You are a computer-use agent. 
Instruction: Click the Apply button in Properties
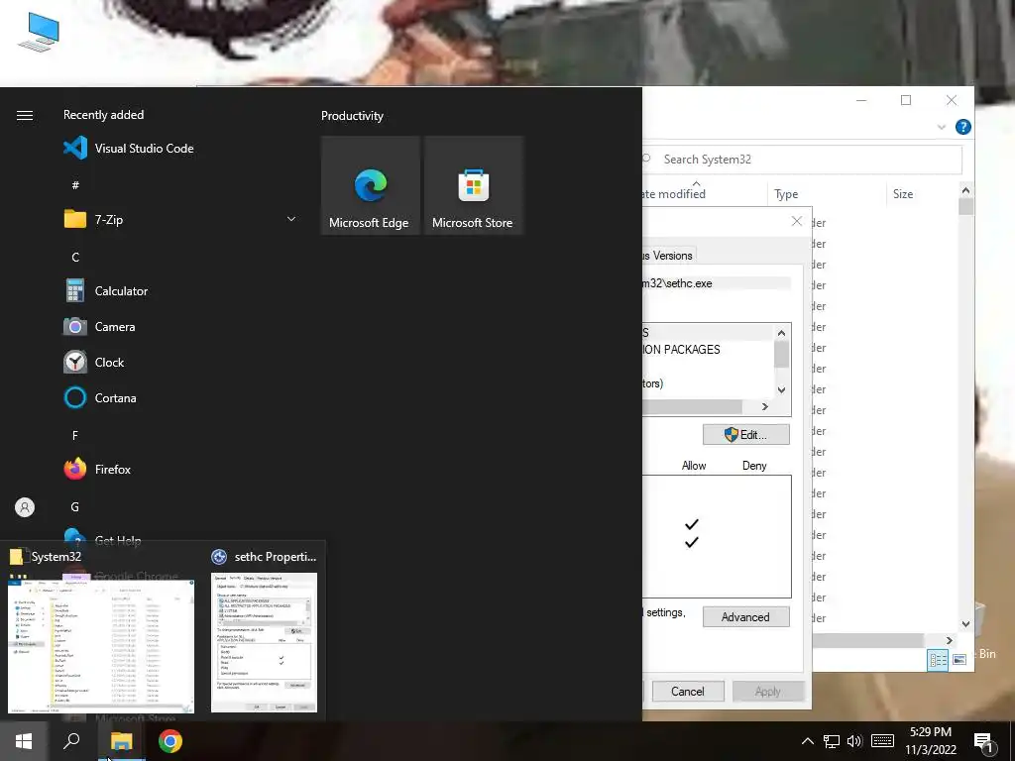[x=768, y=691]
